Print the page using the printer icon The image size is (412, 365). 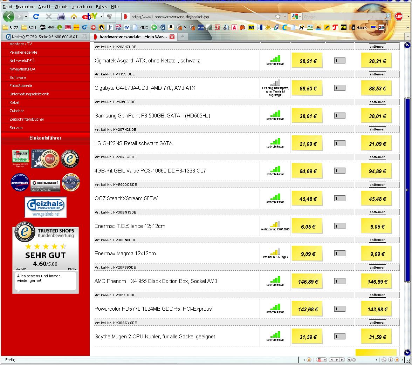pyautogui.click(x=61, y=17)
